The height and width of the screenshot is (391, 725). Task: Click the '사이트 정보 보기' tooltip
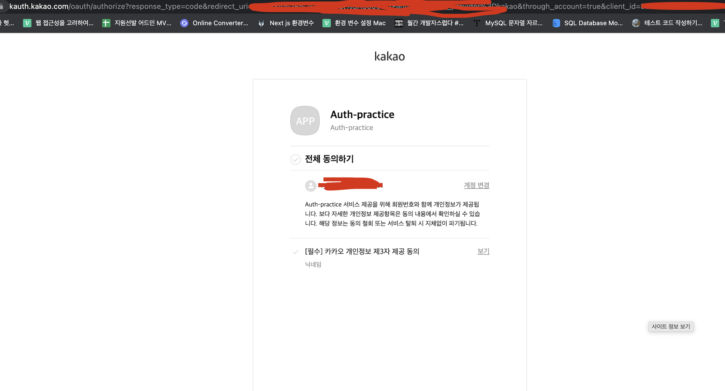pyautogui.click(x=671, y=327)
